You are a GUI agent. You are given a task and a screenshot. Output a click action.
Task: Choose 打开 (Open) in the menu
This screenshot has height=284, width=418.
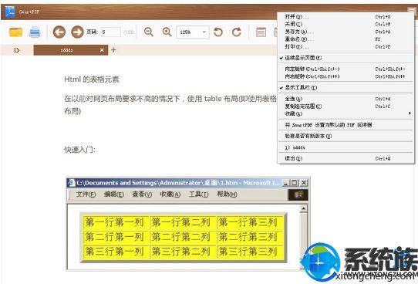[x=346, y=17]
